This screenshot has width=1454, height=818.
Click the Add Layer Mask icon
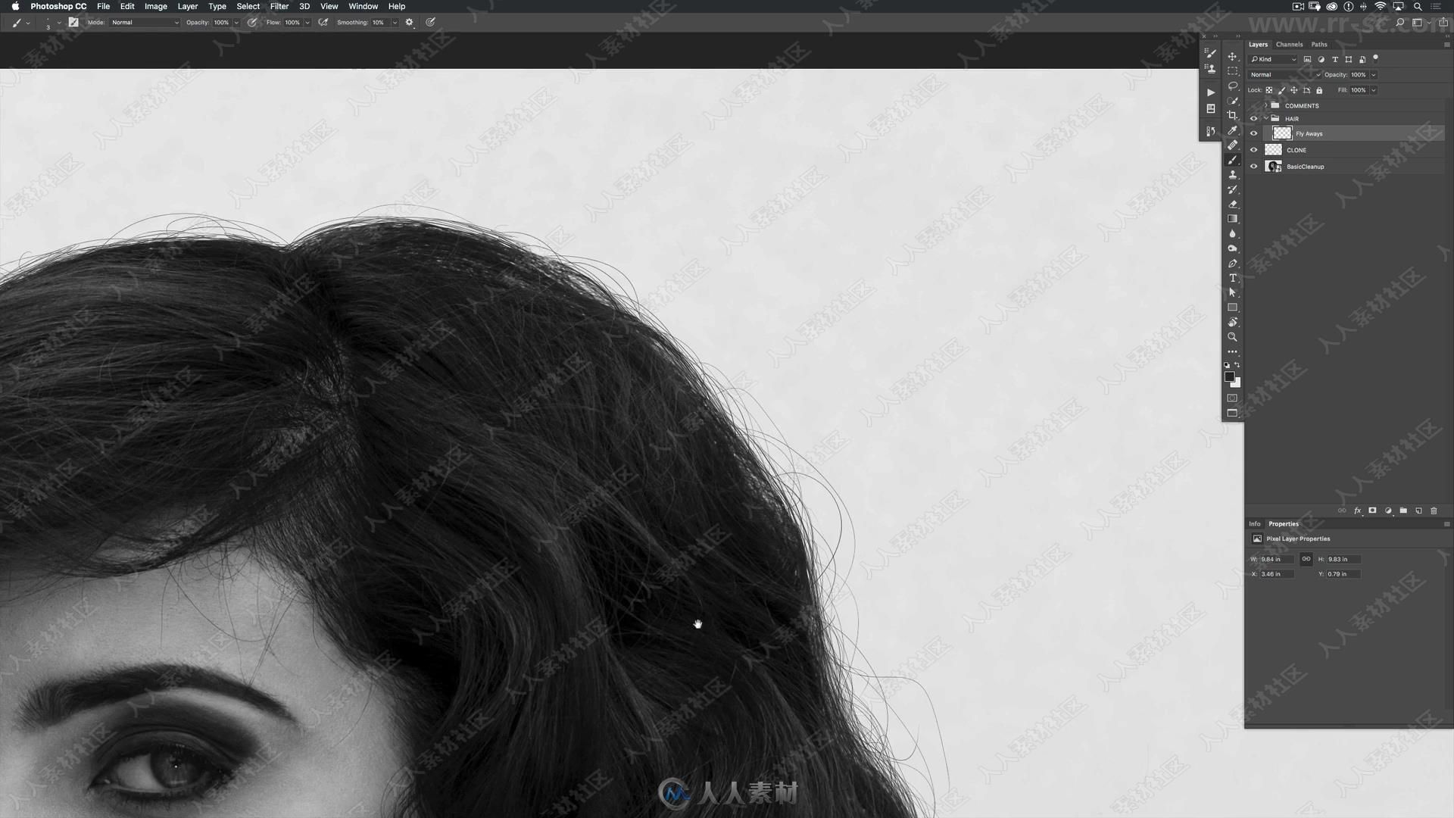coord(1373,510)
